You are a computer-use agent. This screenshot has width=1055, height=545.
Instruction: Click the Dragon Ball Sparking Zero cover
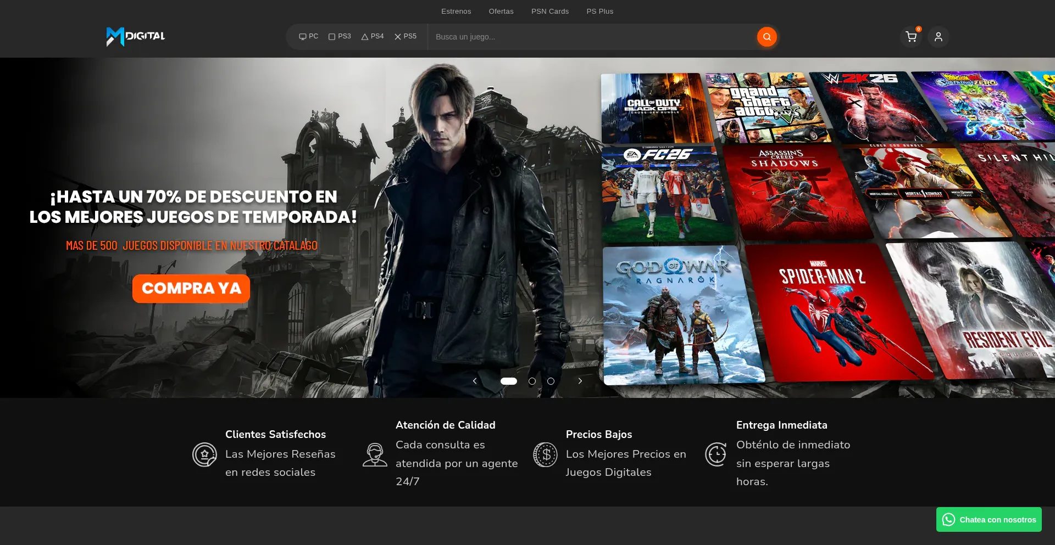click(981, 106)
